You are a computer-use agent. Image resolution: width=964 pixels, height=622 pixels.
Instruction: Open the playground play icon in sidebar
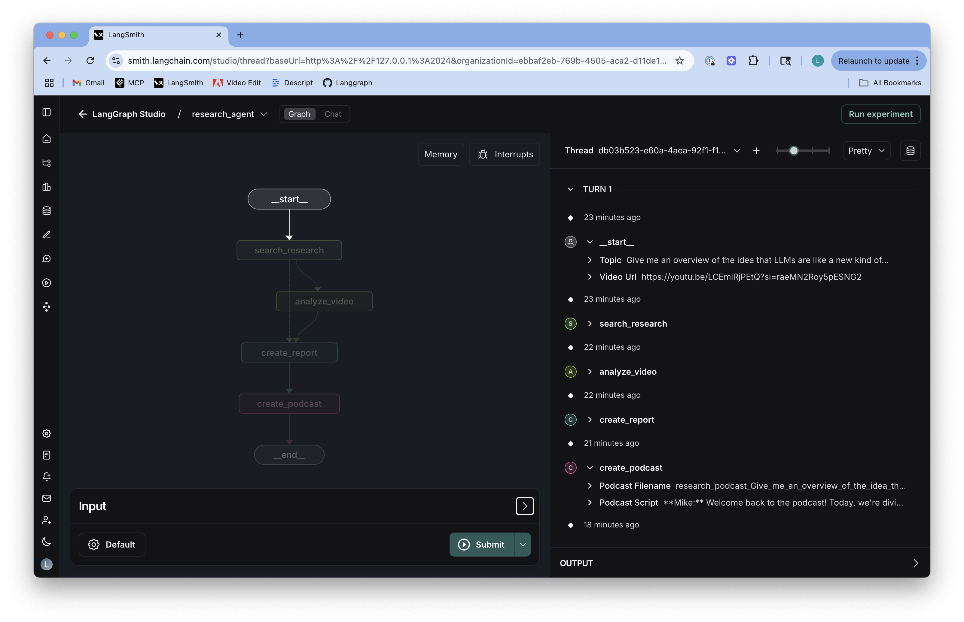point(47,283)
